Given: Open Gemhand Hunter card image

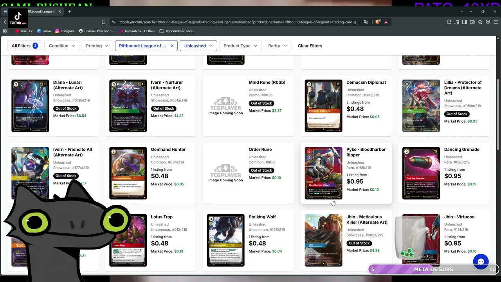Looking at the screenshot, I should tap(128, 173).
